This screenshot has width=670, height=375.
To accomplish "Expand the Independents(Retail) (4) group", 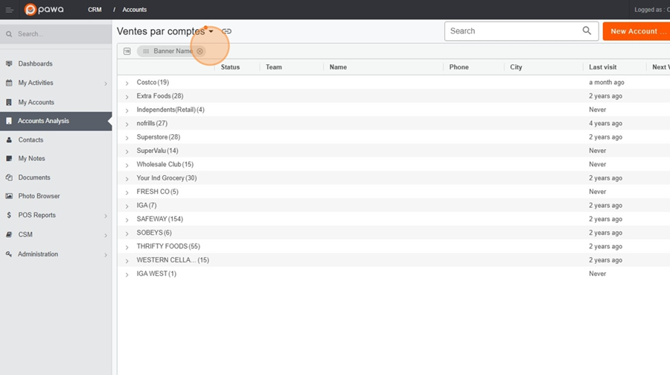I will point(127,110).
